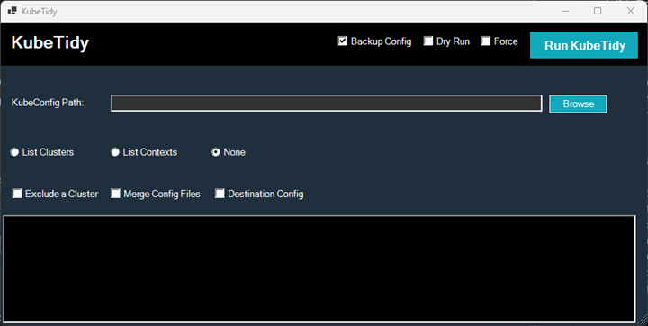This screenshot has width=648, height=326.
Task: Click the Run KubeTidy button
Action: (x=584, y=45)
